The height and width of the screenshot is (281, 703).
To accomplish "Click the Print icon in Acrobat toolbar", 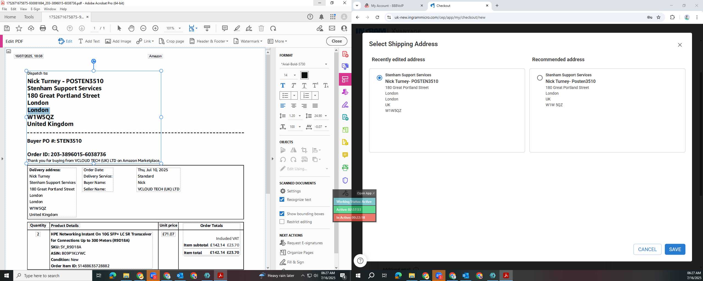I will coord(43,28).
